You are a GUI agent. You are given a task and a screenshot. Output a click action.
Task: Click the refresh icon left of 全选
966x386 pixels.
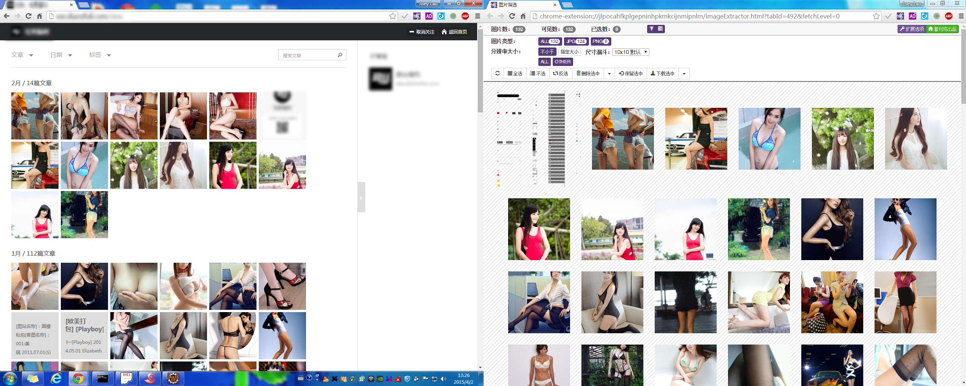tap(498, 74)
